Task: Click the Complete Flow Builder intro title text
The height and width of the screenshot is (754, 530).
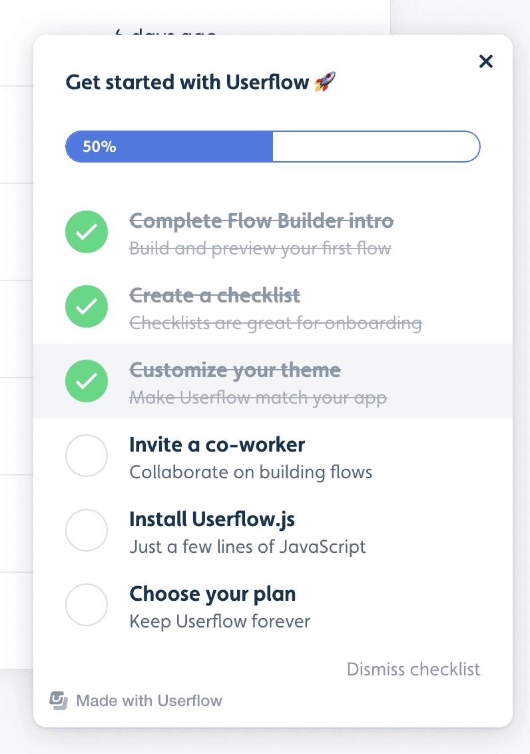Action: point(261,220)
